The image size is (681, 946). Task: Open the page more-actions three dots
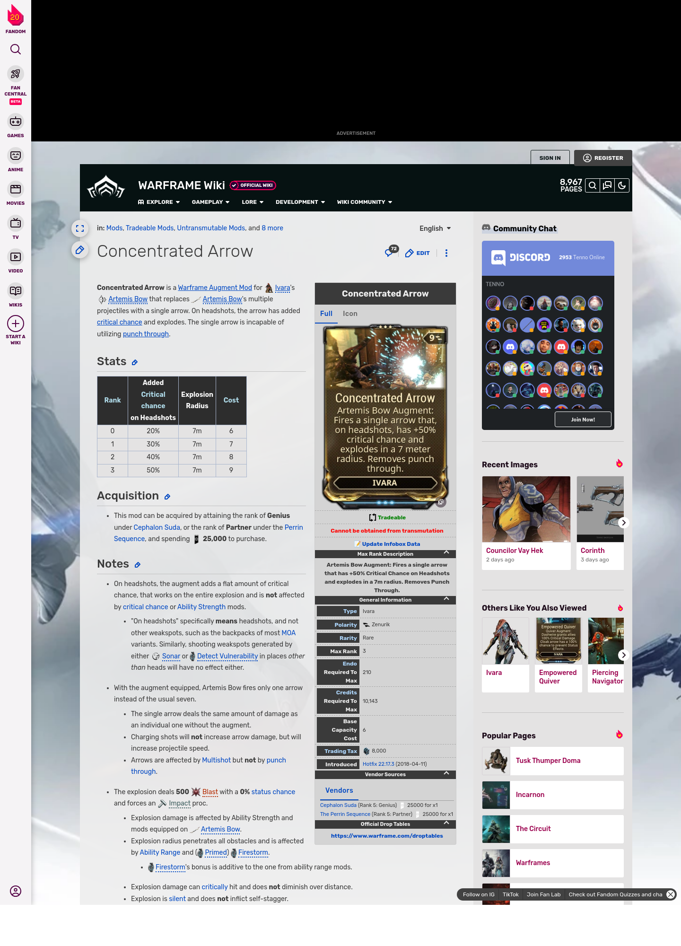pos(446,253)
